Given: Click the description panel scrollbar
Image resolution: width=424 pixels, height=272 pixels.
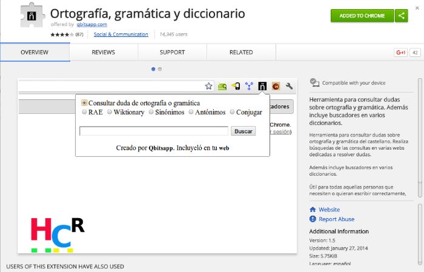Looking at the screenshot, I should pos(420,138).
